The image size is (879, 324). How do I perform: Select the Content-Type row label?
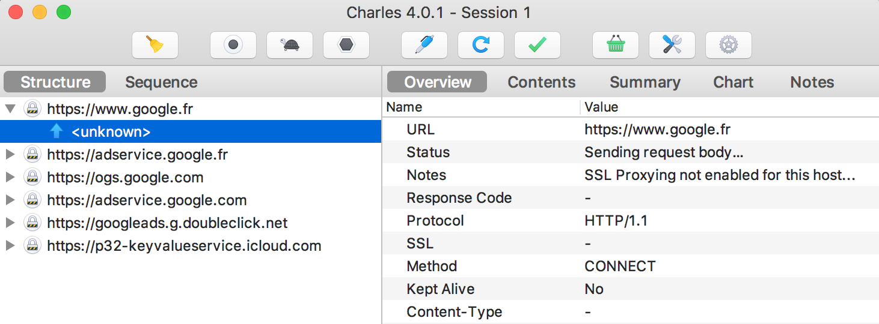[454, 312]
